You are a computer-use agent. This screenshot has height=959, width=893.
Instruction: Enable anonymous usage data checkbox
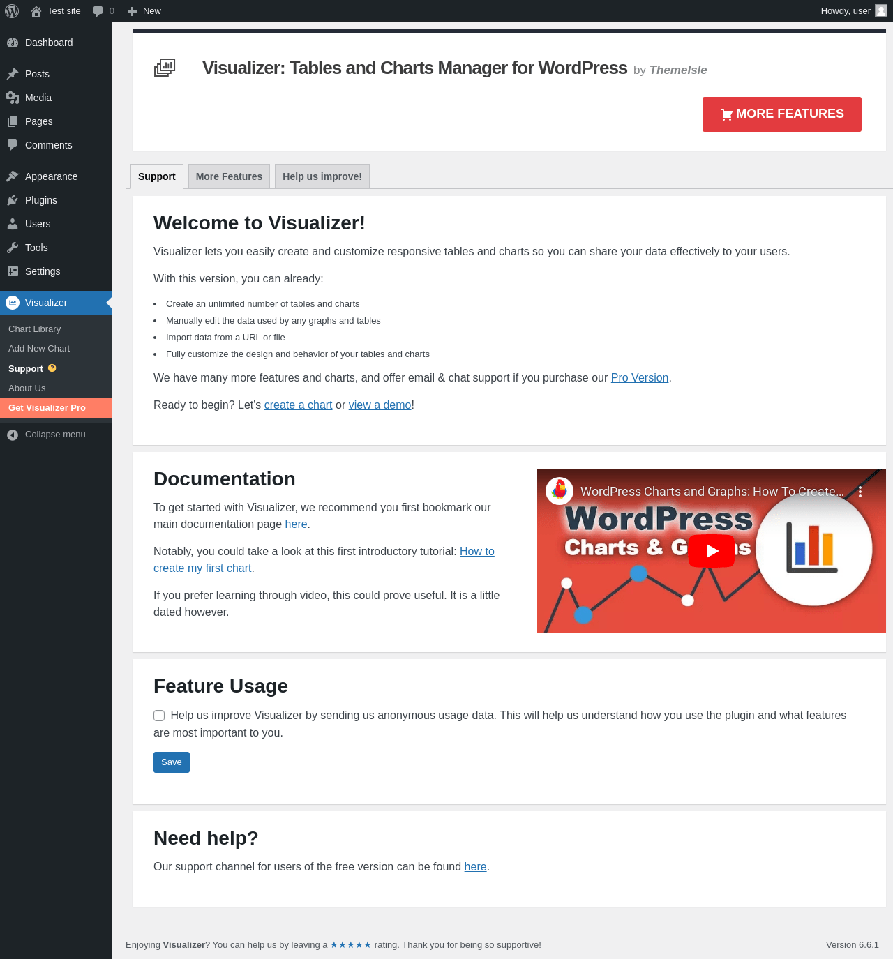[x=159, y=716]
